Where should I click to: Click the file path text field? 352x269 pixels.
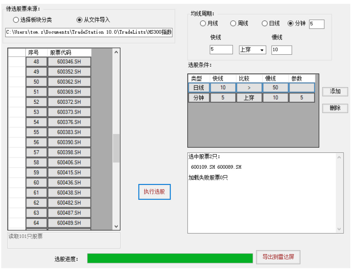pos(89,32)
